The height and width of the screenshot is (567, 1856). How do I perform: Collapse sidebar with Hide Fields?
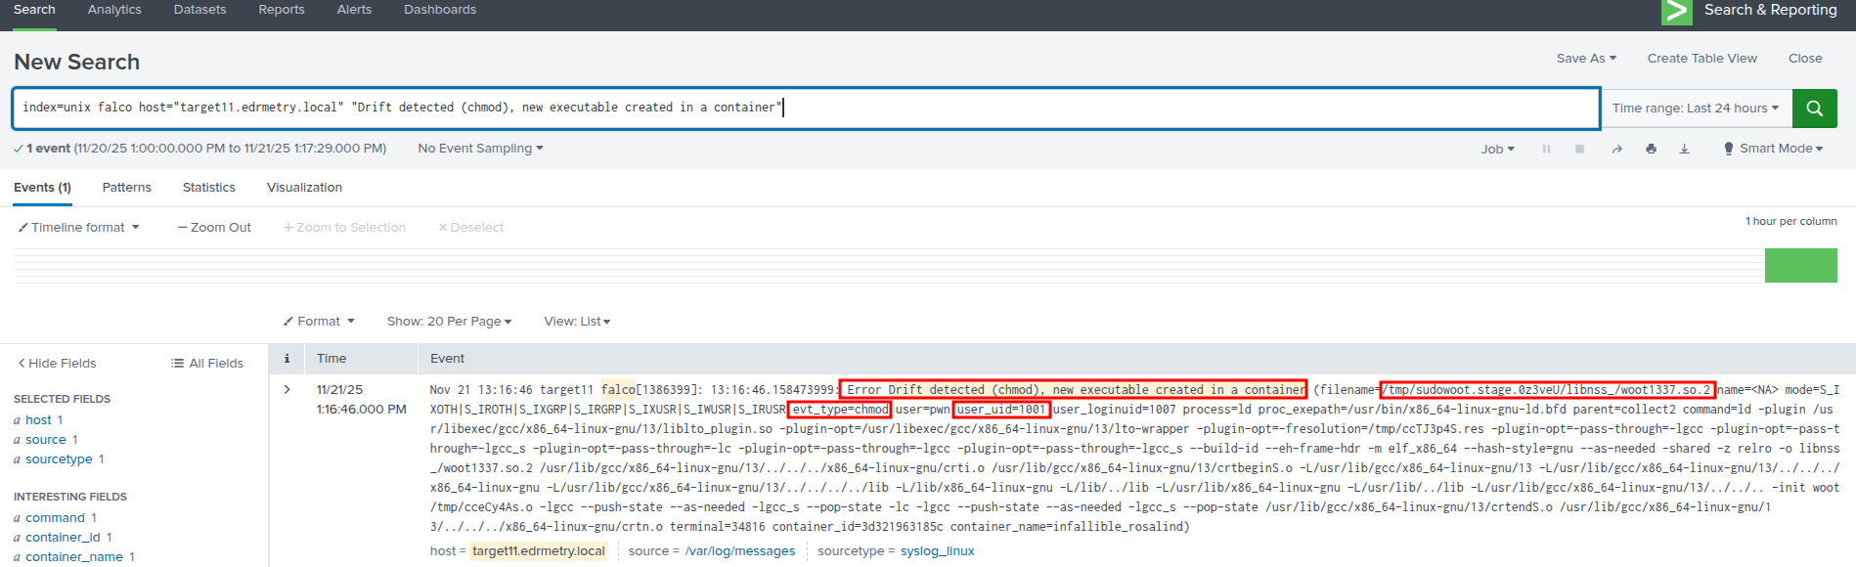click(57, 364)
